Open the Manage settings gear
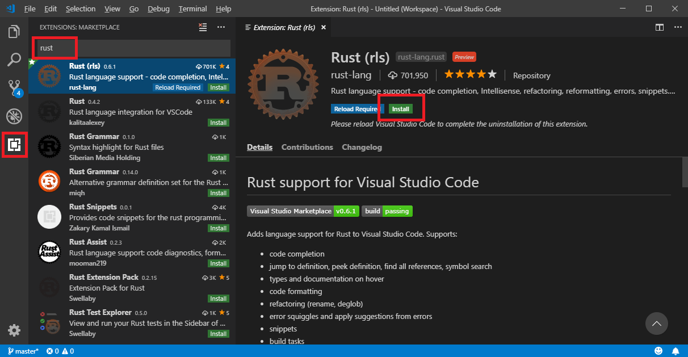Viewport: 688px width, 357px height. click(x=14, y=330)
